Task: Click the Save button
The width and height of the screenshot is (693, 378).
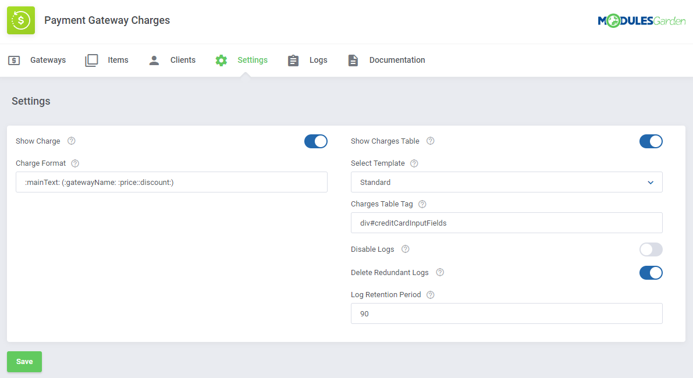Action: (x=24, y=361)
